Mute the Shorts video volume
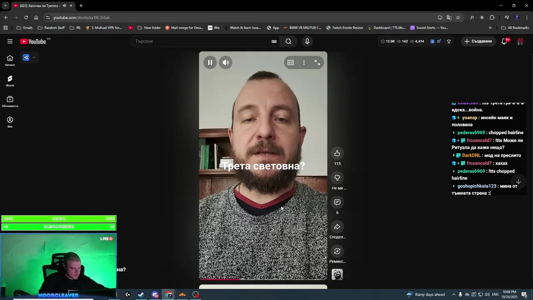 [x=226, y=62]
